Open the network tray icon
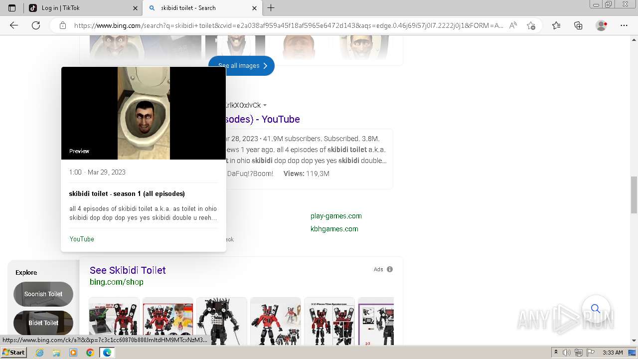 pos(579,353)
